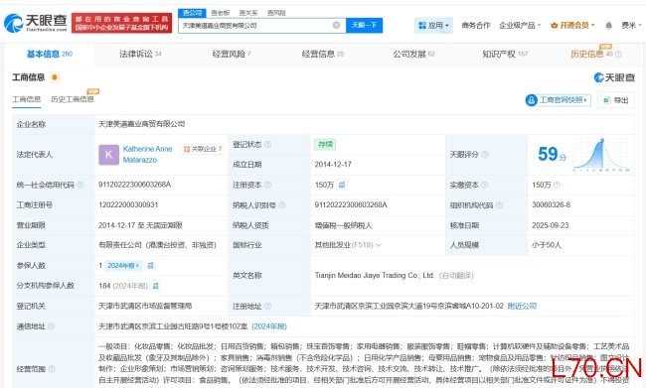Open the user account dropdown at top right
The width and height of the screenshot is (646, 388).
click(x=631, y=26)
